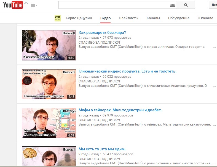Viewport: 217px width, 167px height.
Task: Click the Выпуск 1 brain thumbnail
Action: click(49, 157)
